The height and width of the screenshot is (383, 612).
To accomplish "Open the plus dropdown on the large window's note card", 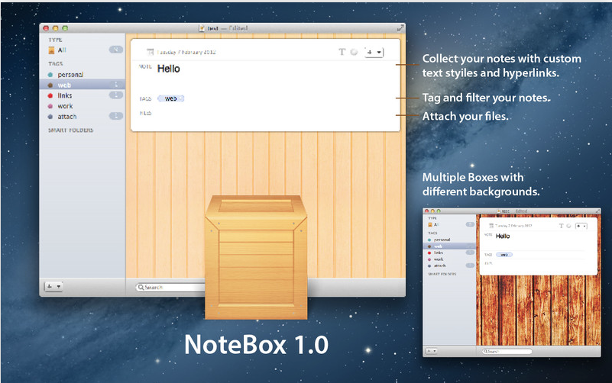I will point(374,52).
